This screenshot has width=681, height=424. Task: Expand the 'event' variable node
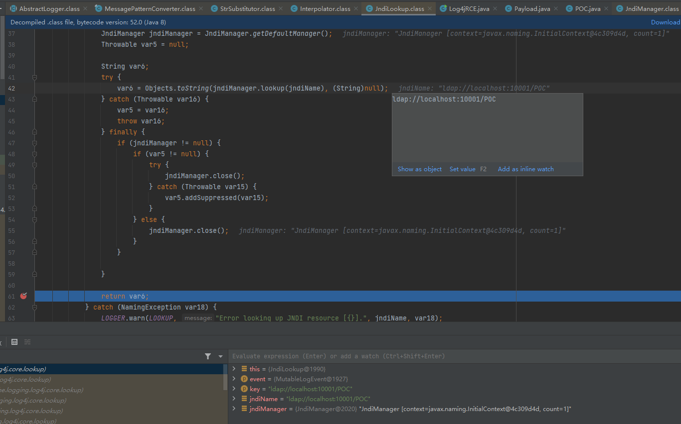click(x=234, y=379)
